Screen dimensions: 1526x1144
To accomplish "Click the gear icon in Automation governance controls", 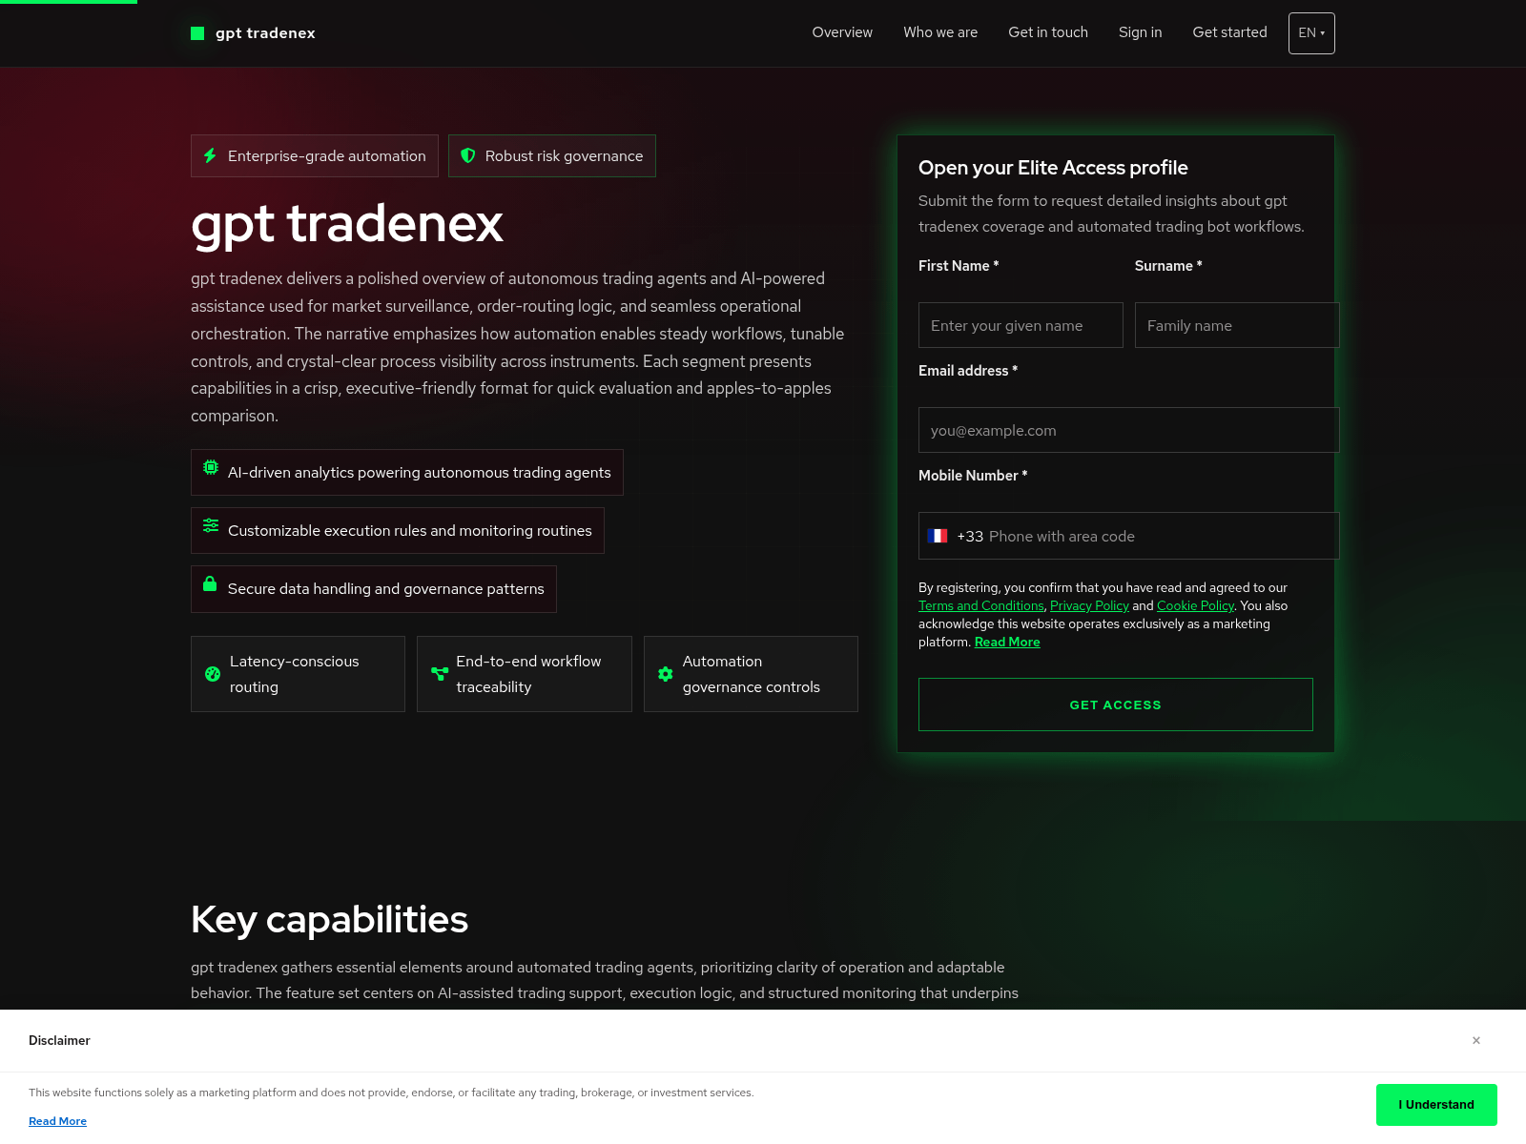I will click(x=666, y=674).
